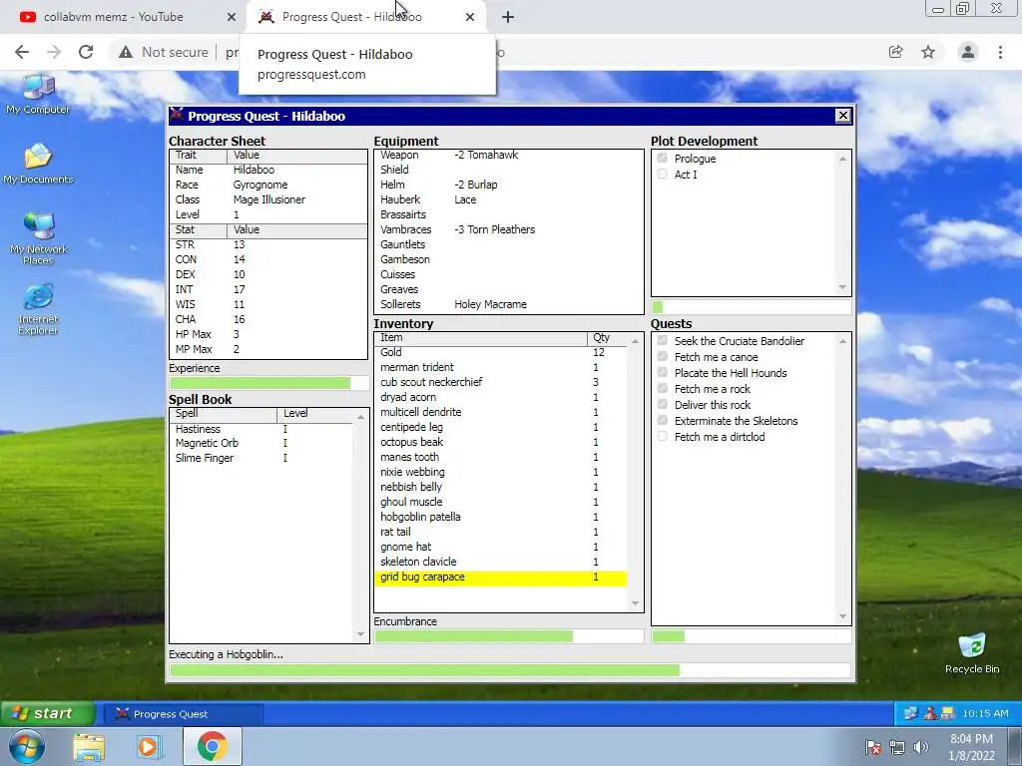The image size is (1022, 766).
Task: Click Progress Quest XP taskbar button
Action: coord(183,714)
